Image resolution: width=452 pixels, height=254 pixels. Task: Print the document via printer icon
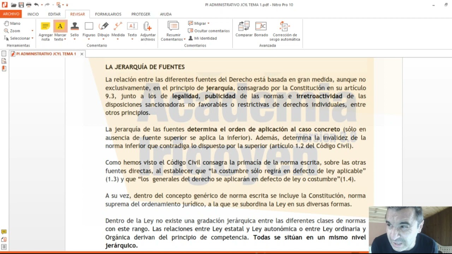click(29, 5)
